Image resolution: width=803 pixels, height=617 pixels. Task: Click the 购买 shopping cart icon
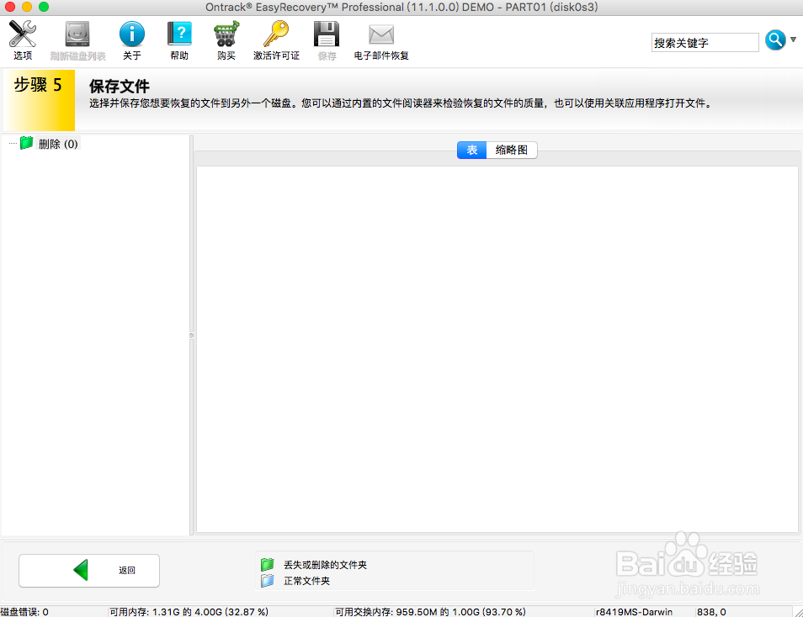226,34
